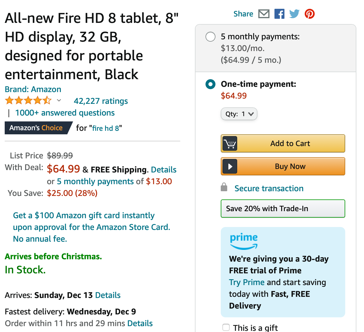The image size is (364, 332).
Task: Open the Qty quantity dropdown
Action: click(239, 114)
